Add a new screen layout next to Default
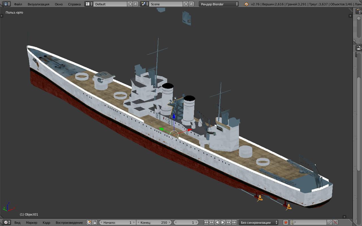Image resolution: width=362 pixels, height=226 pixels. point(130,4)
